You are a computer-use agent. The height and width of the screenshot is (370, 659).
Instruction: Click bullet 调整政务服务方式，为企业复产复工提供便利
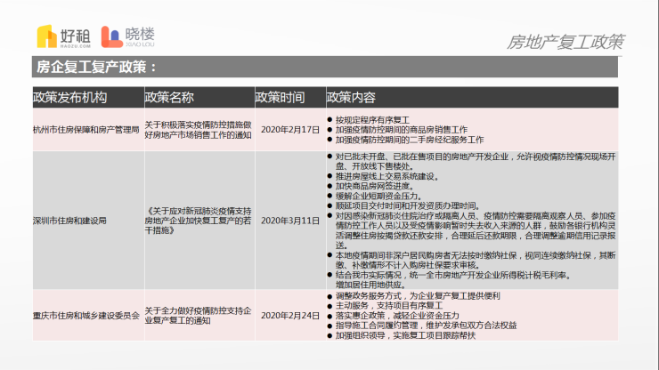[418, 295]
